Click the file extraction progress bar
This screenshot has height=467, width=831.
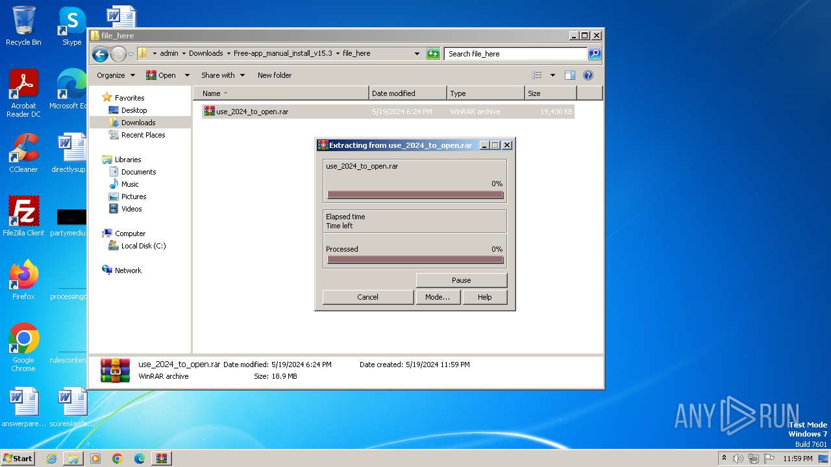[415, 195]
